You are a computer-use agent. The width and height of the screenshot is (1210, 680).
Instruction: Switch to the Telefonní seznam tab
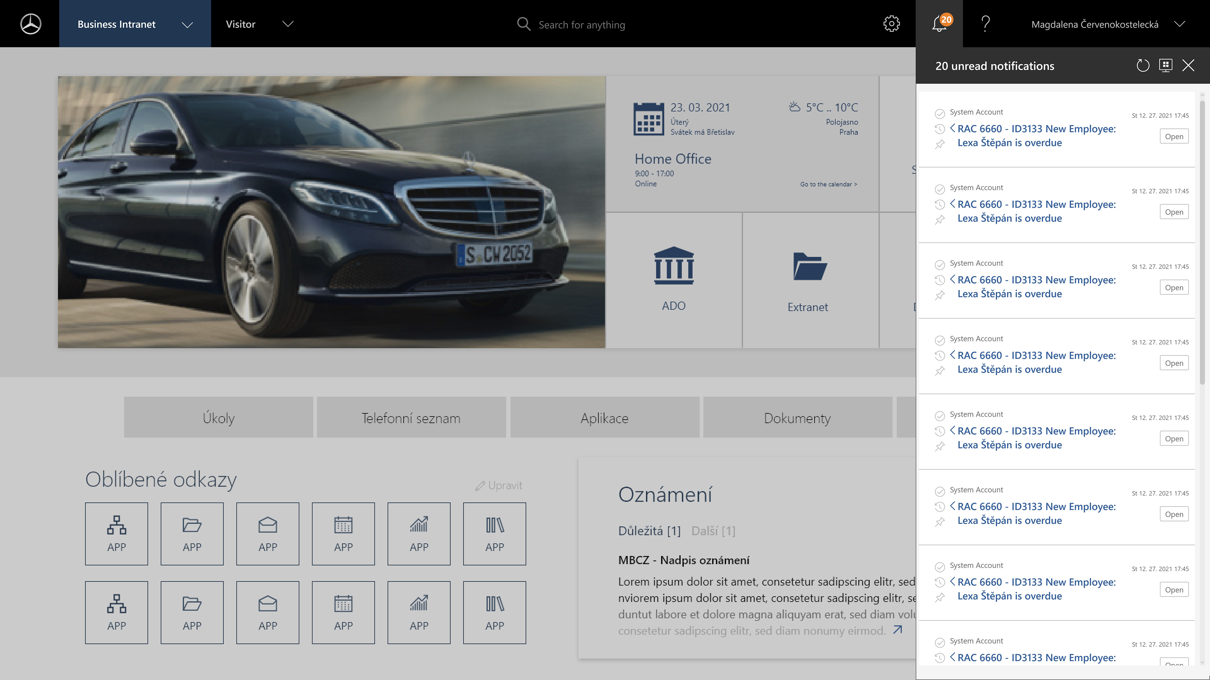click(x=411, y=417)
